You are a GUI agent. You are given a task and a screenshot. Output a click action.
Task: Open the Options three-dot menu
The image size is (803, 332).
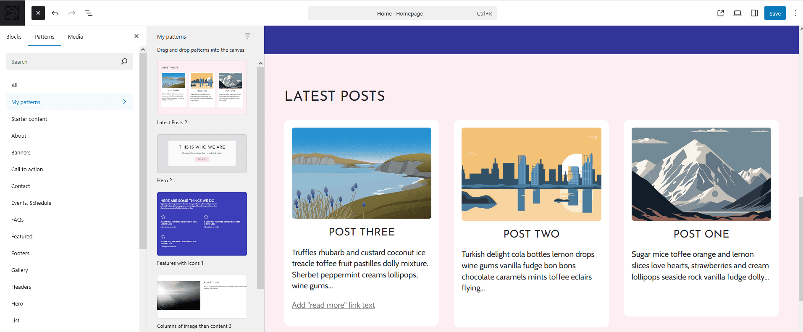795,13
